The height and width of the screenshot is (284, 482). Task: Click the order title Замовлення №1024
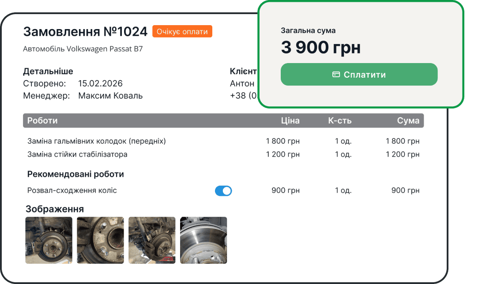[x=86, y=31]
